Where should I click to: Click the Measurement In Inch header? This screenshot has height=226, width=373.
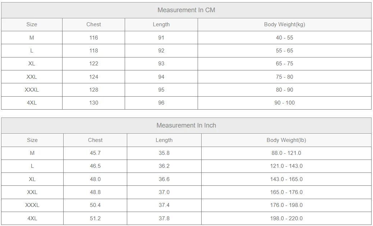pyautogui.click(x=186, y=125)
